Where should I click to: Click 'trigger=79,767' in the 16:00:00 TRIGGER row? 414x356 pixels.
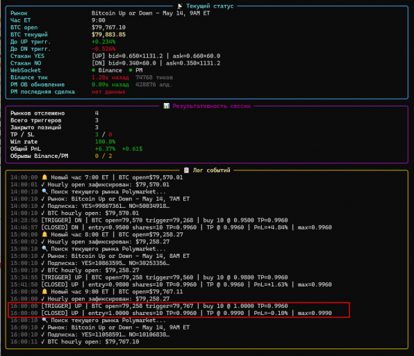point(169,306)
